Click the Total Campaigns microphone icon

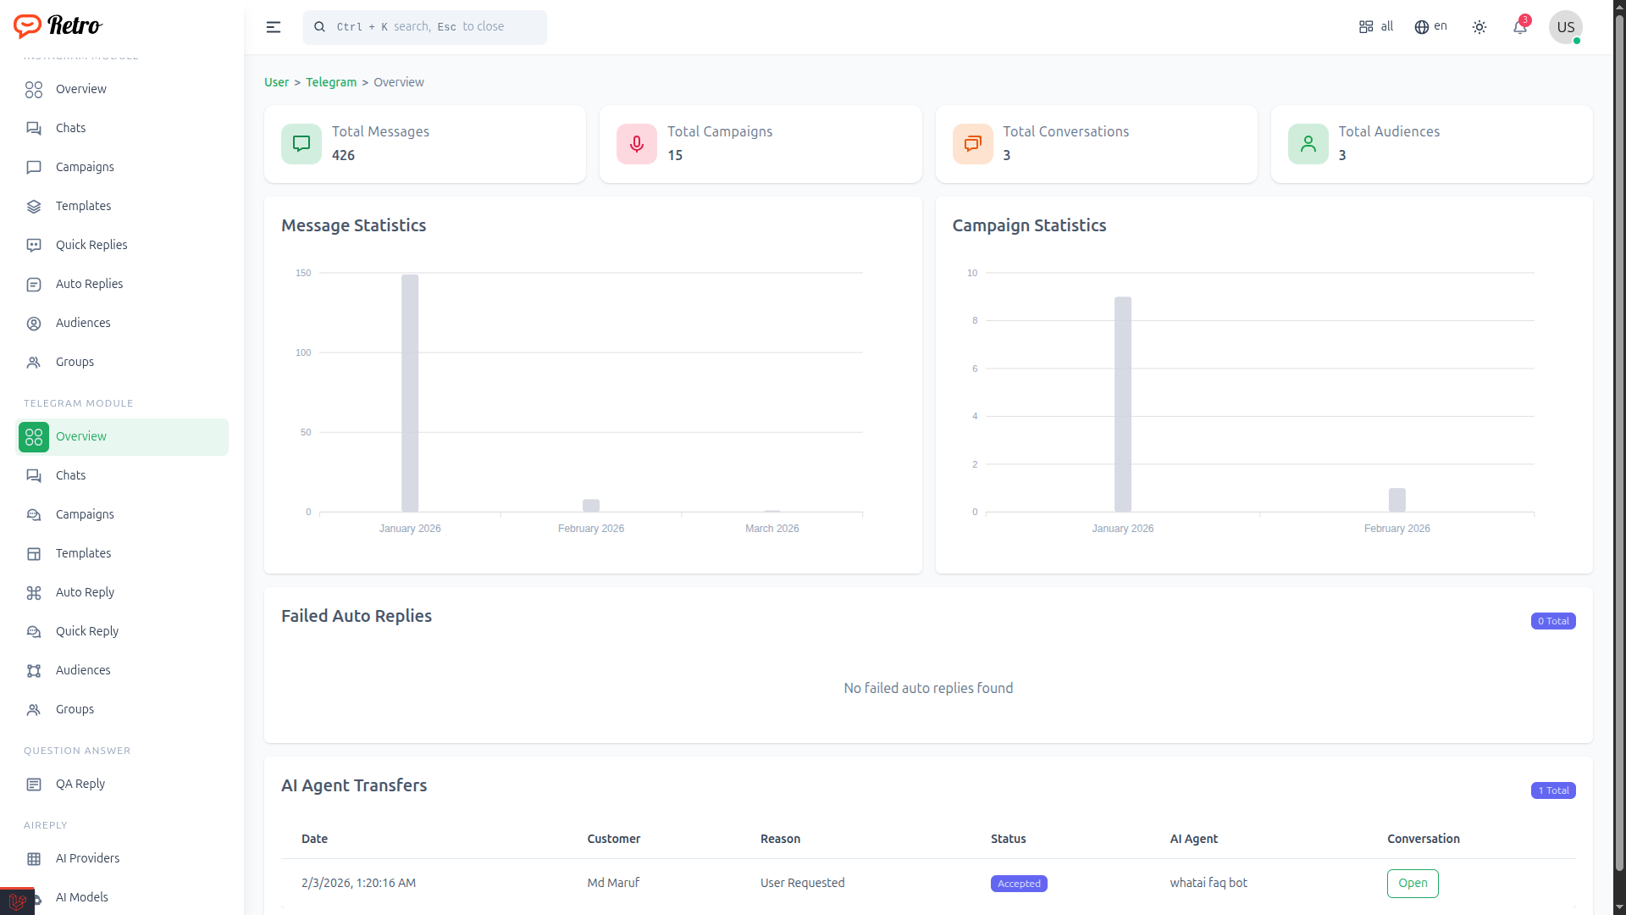[x=637, y=144]
